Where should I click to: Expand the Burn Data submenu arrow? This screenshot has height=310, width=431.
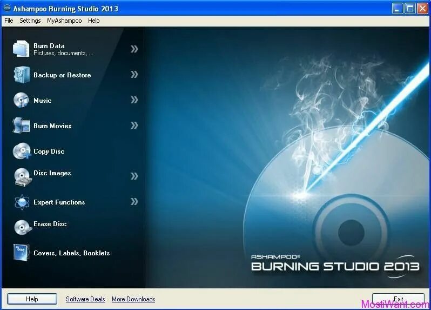(x=134, y=49)
